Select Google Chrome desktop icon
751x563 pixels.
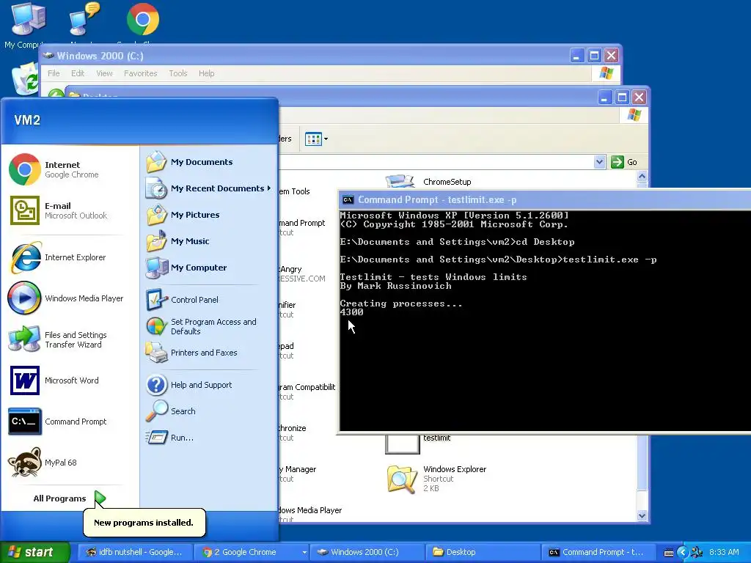[143, 19]
